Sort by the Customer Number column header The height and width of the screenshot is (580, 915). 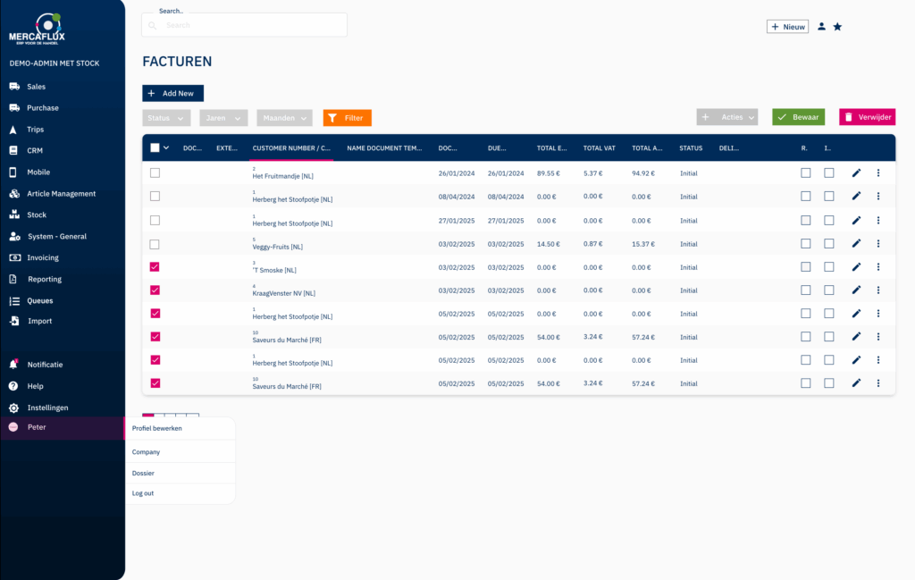291,147
